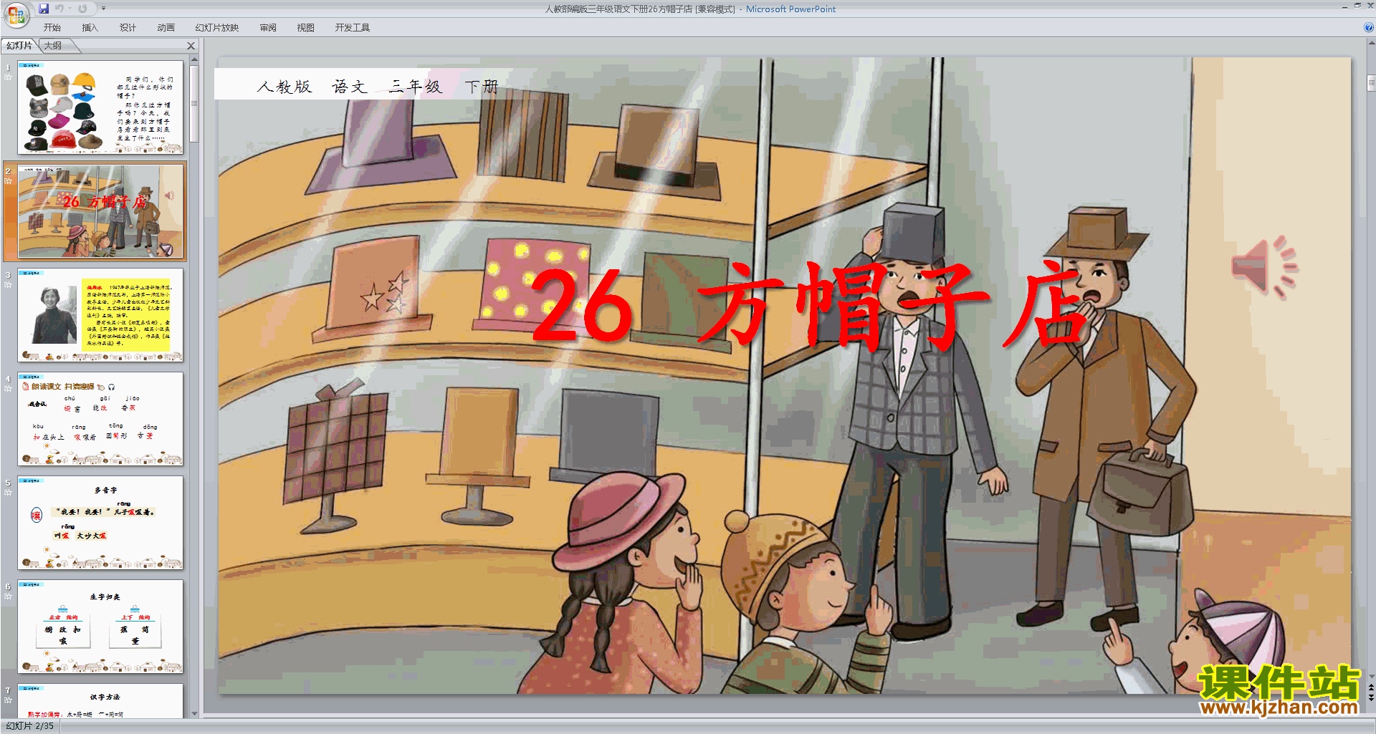Open the 动画 ribbon tab
The height and width of the screenshot is (734, 1376).
(x=166, y=28)
